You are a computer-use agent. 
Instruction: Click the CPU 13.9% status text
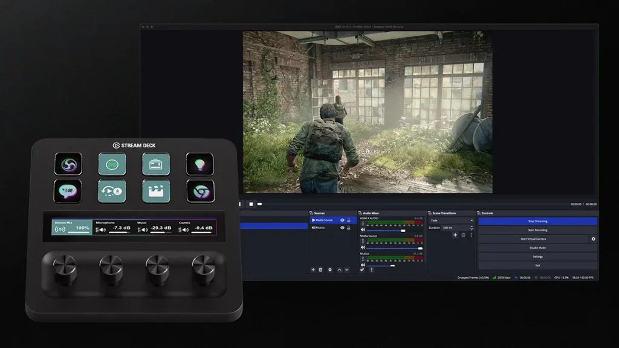click(x=562, y=278)
